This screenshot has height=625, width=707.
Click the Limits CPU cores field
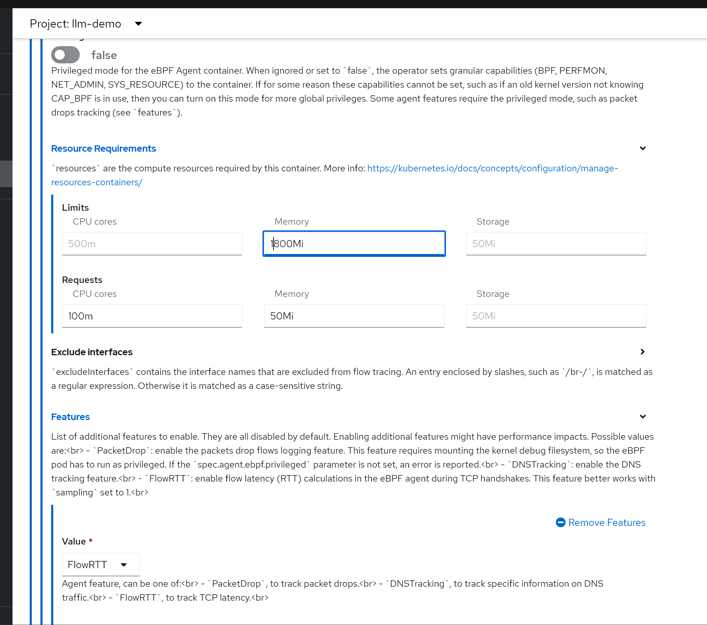(x=152, y=244)
